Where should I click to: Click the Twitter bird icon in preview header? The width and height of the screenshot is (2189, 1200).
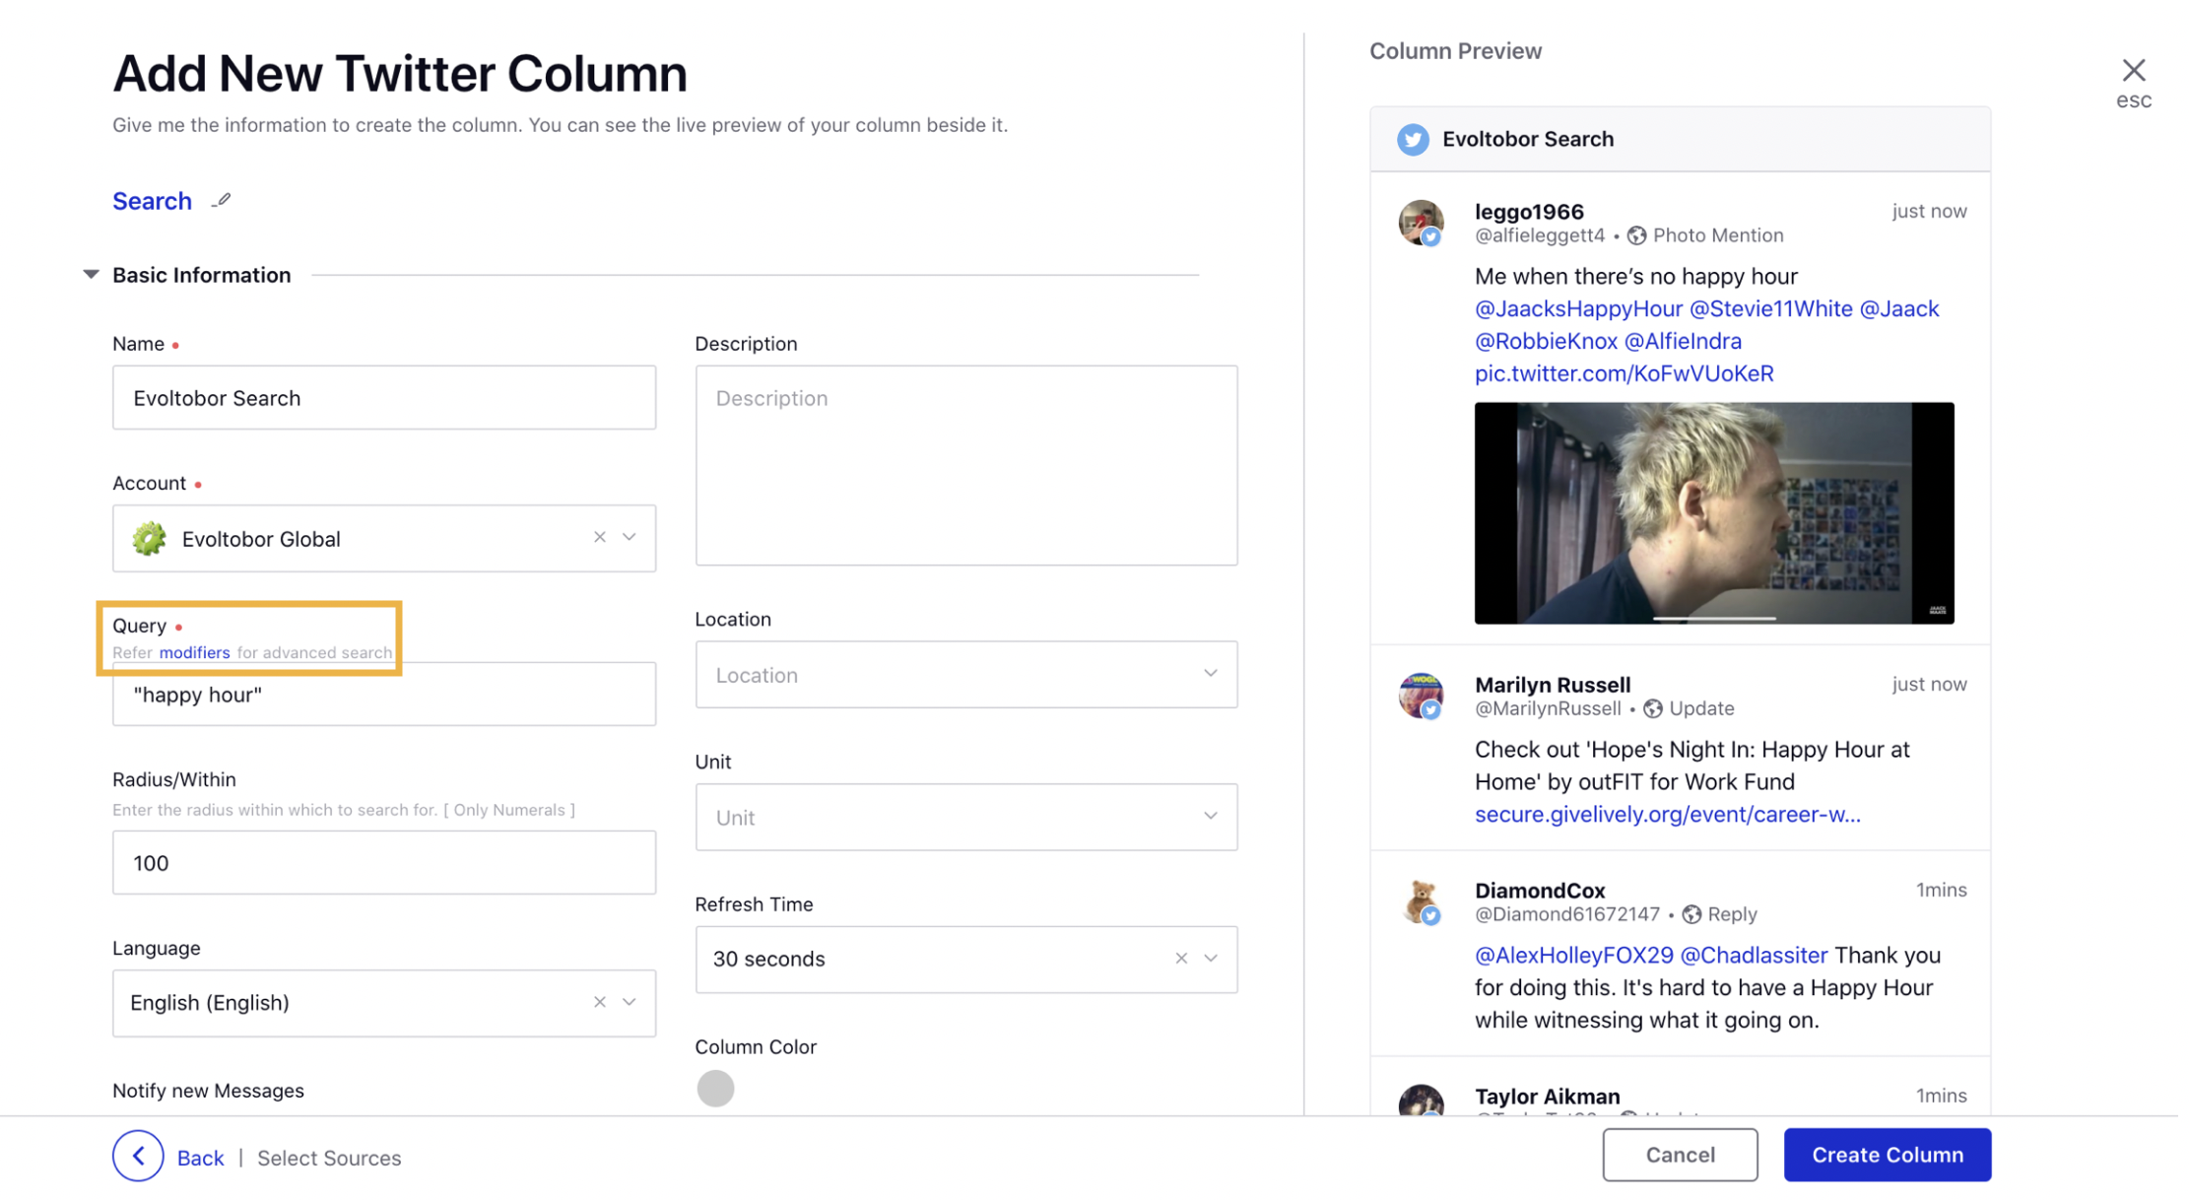(x=1413, y=139)
